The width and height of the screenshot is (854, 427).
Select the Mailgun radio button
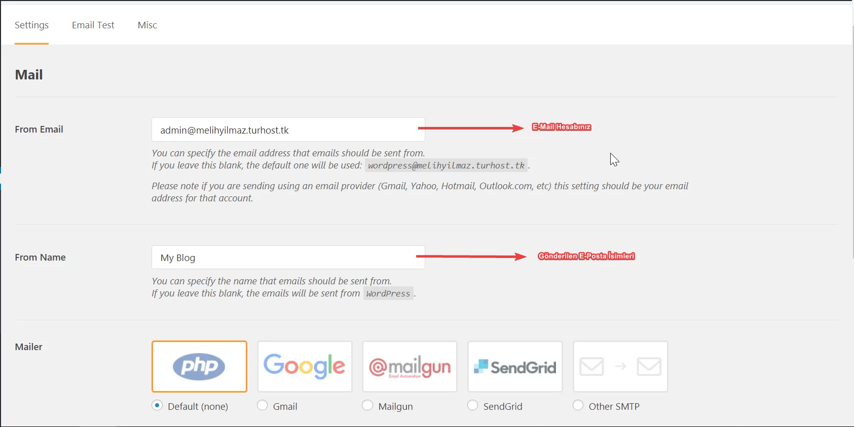click(368, 405)
